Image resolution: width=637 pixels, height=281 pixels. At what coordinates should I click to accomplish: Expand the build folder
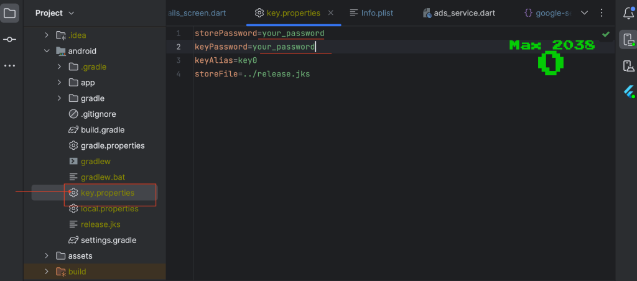tap(47, 272)
